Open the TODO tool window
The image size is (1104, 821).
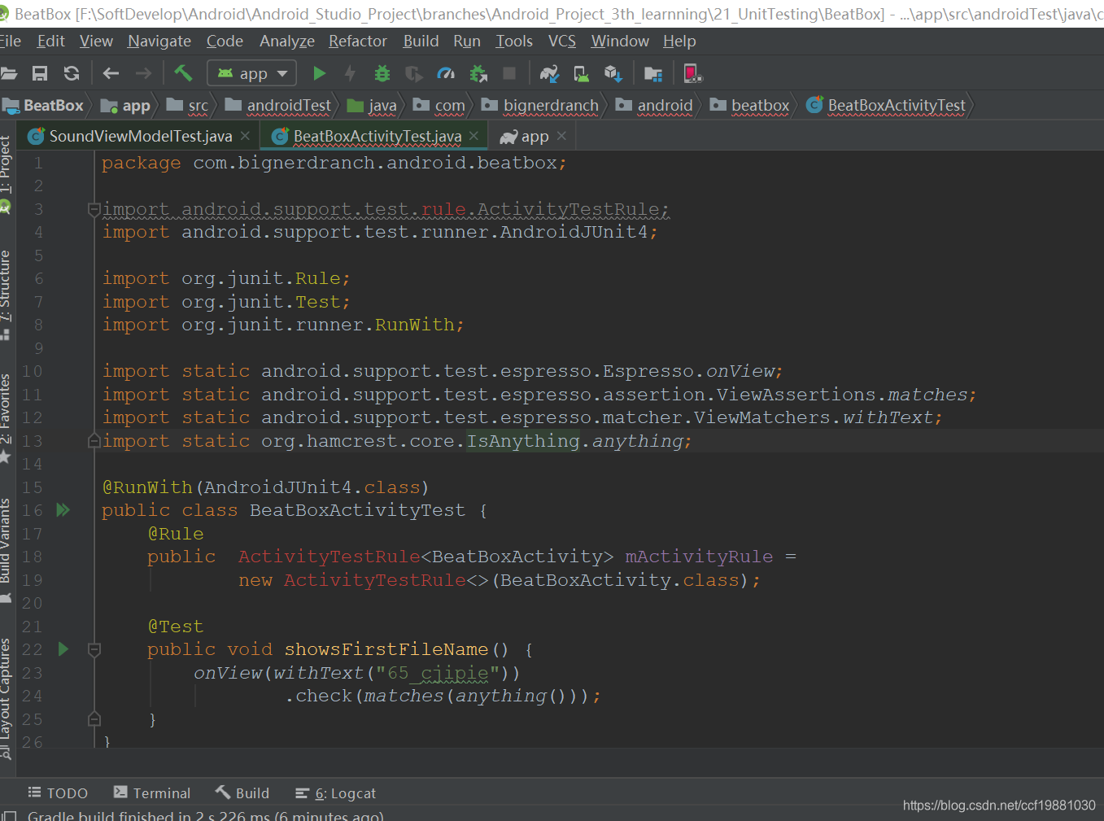58,793
